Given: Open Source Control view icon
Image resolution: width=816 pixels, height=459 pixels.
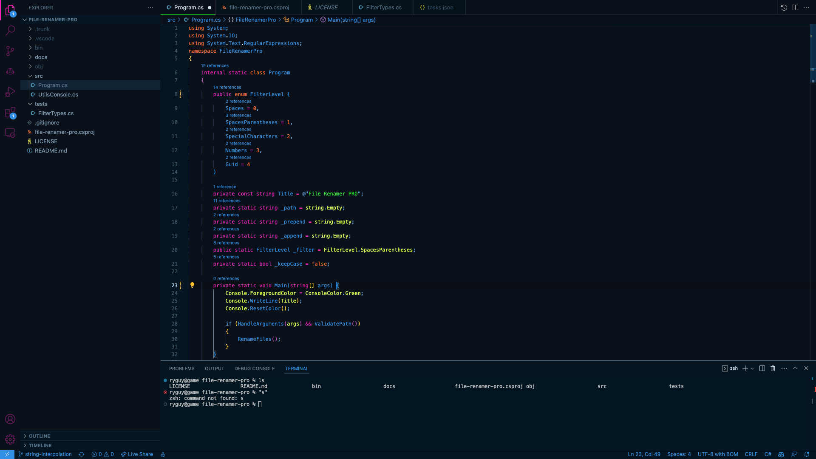Looking at the screenshot, I should (x=10, y=51).
